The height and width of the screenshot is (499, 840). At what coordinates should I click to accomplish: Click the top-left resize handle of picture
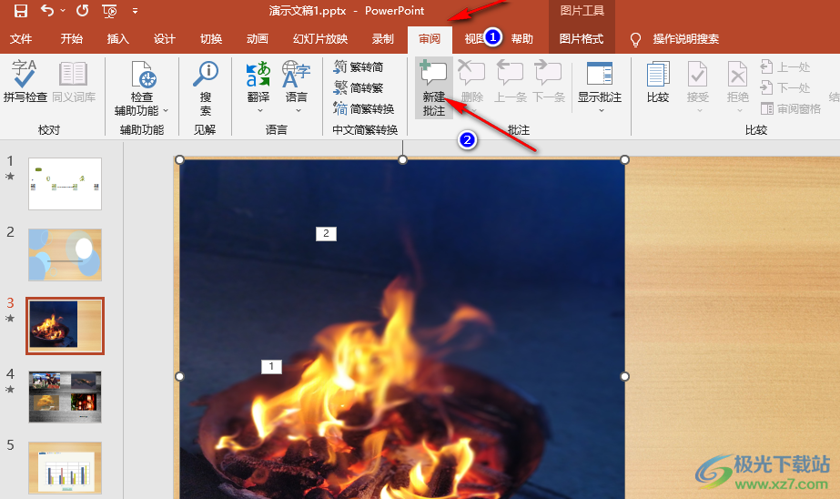click(x=179, y=159)
